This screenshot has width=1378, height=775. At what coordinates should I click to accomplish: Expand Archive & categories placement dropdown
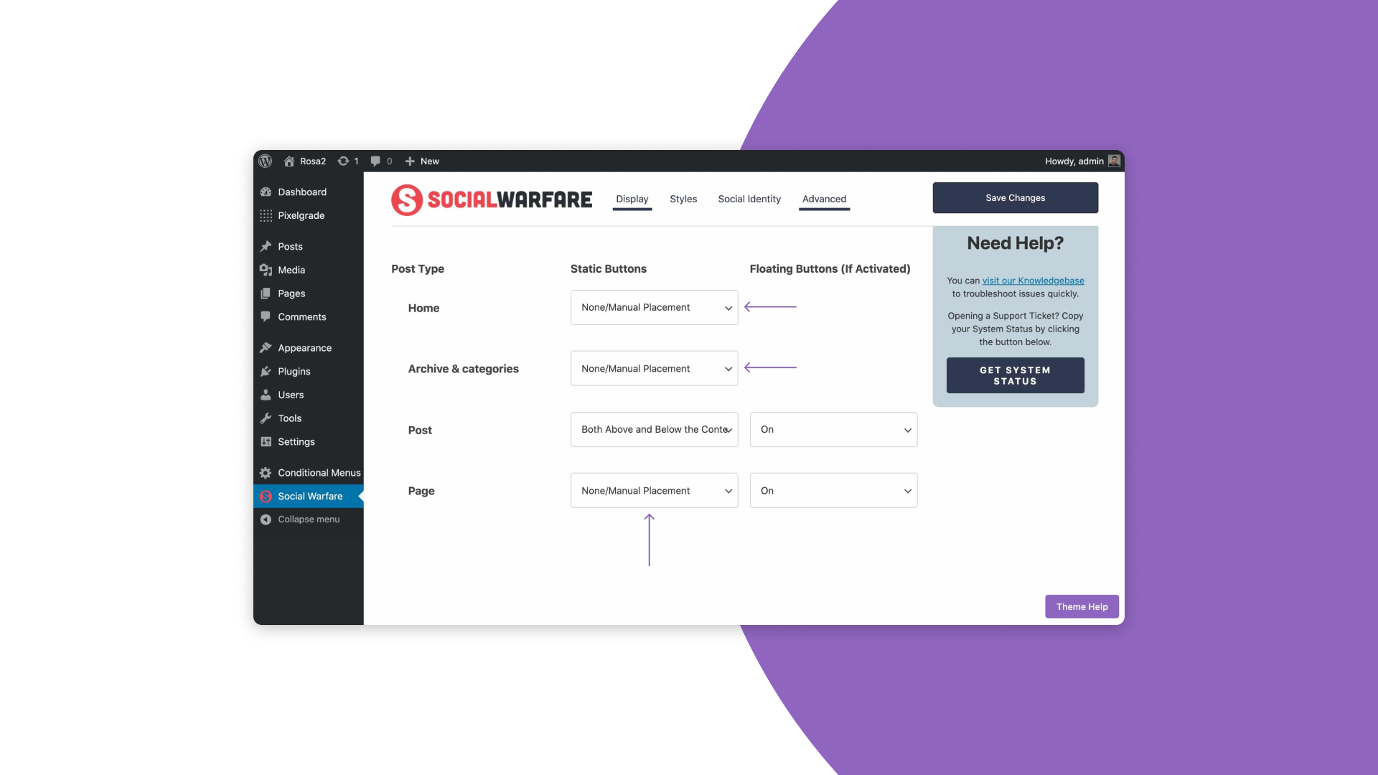coord(654,369)
